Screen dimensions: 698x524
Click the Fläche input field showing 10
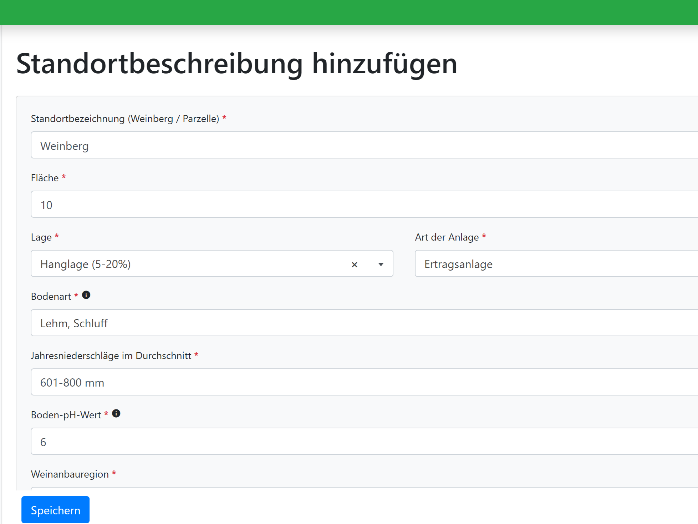pyautogui.click(x=364, y=204)
